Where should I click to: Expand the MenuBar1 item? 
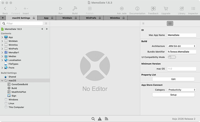[x=2, y=53]
